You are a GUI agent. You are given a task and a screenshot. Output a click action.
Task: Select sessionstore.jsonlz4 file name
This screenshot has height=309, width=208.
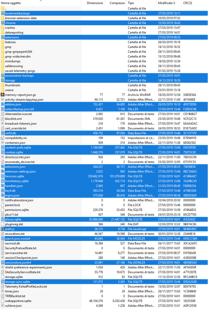pos(18,263)
